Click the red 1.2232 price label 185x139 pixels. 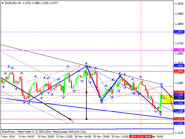click(x=178, y=119)
